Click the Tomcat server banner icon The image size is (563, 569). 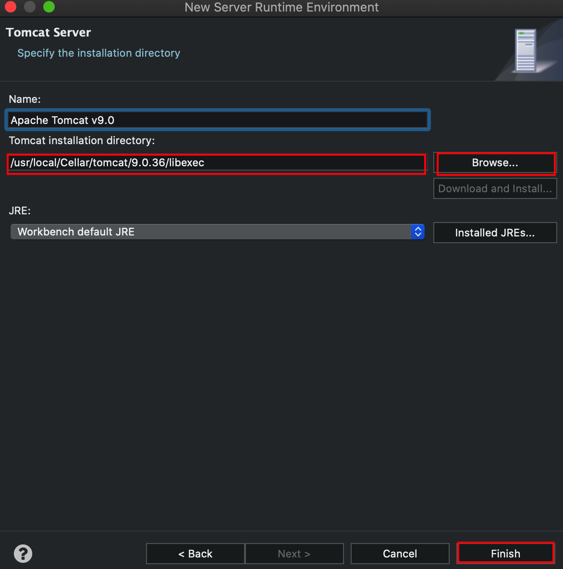526,51
